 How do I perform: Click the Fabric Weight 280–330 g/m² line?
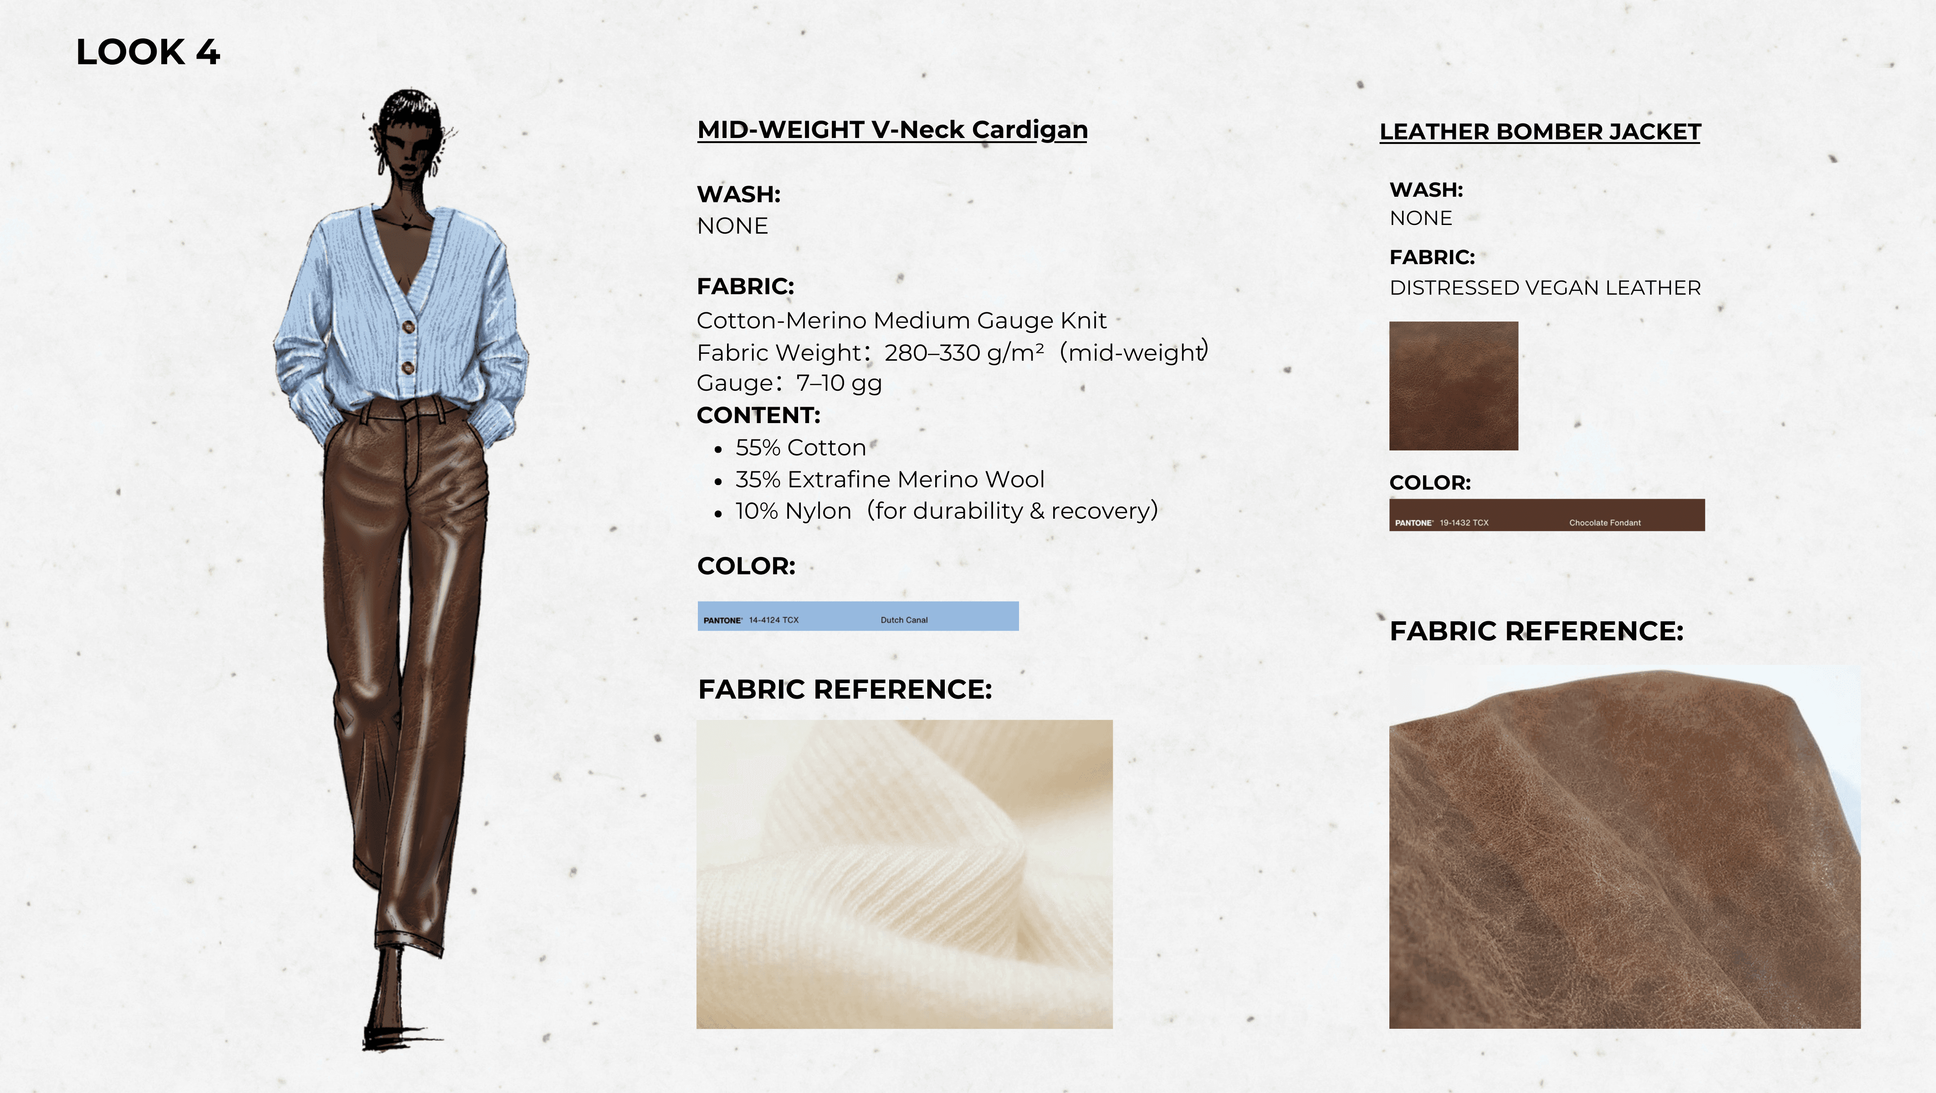(x=953, y=352)
